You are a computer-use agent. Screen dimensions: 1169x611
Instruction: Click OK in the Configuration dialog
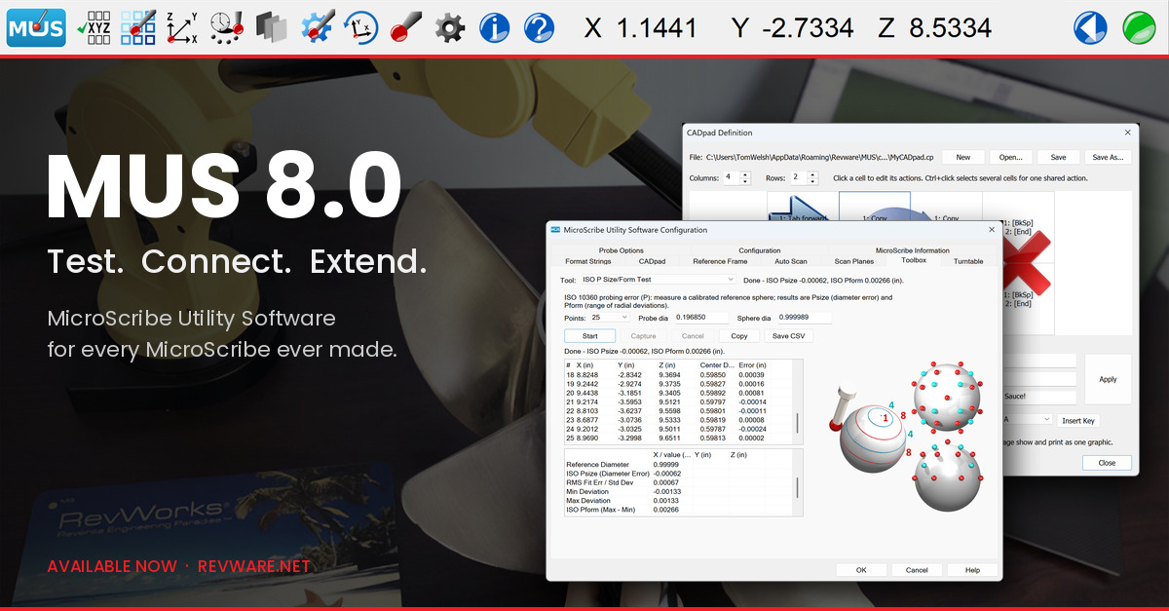coord(861,570)
